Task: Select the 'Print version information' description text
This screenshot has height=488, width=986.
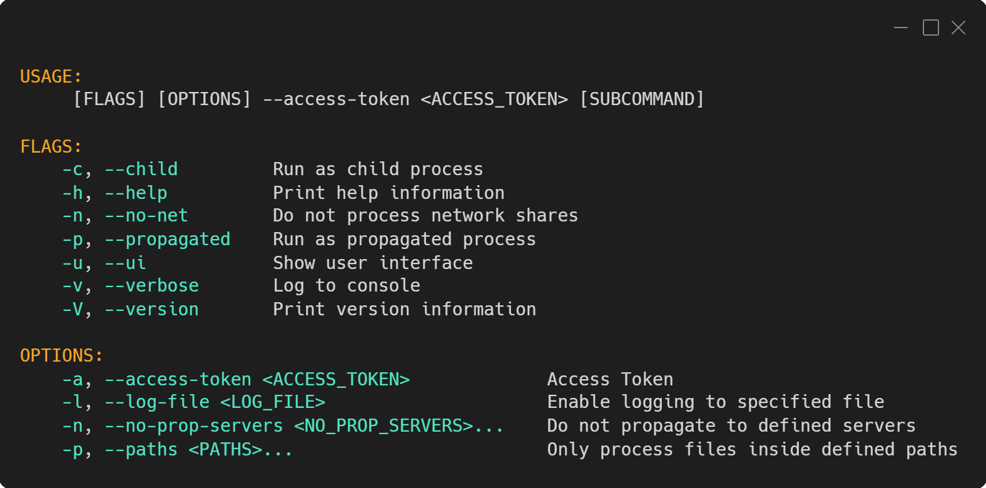Action: coord(404,308)
